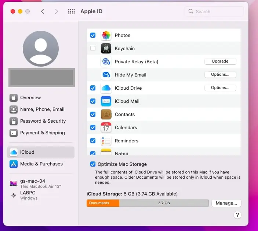Image resolution: width=258 pixels, height=231 pixels.
Task: Uncheck the iCloud Drive checkbox
Action: click(x=93, y=88)
